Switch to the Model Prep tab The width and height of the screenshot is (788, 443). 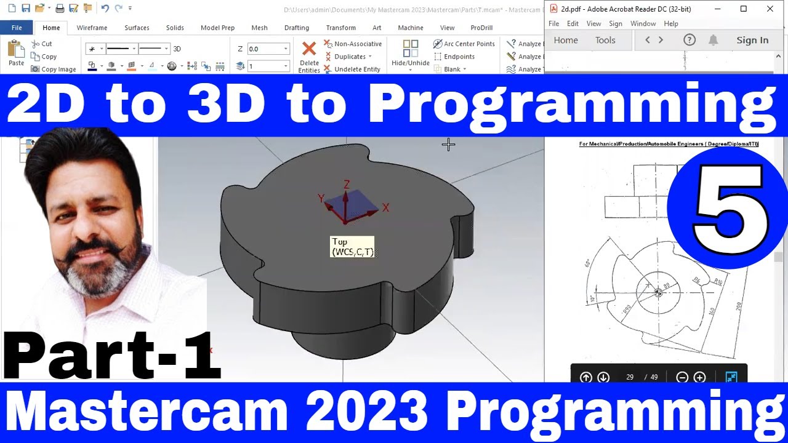[x=217, y=28]
